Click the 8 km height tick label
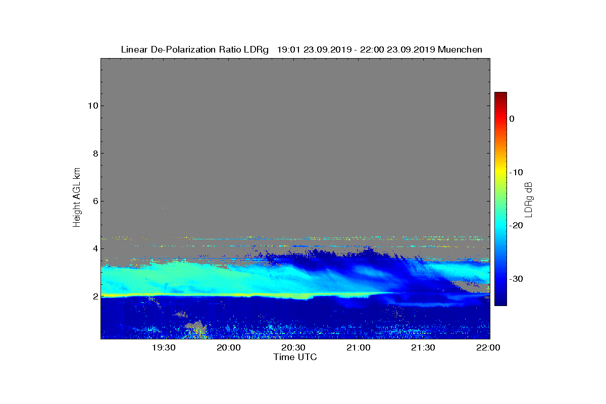 click(x=94, y=154)
